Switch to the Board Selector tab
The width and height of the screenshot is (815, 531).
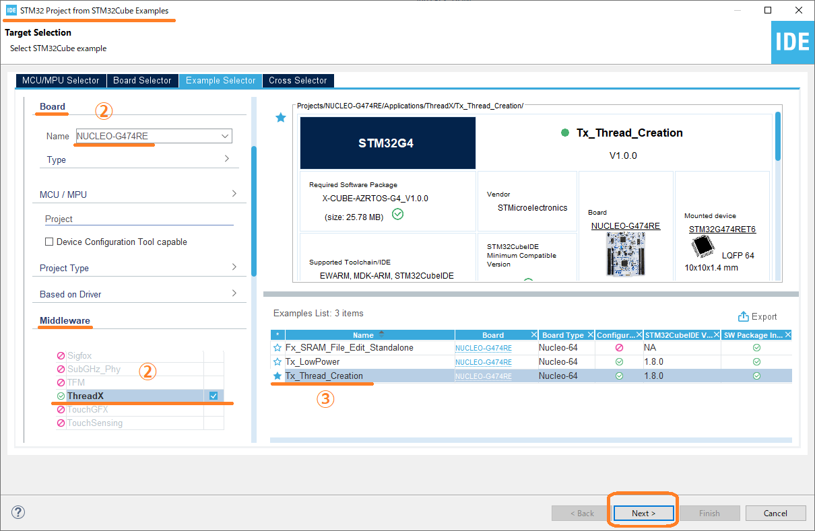(x=142, y=80)
